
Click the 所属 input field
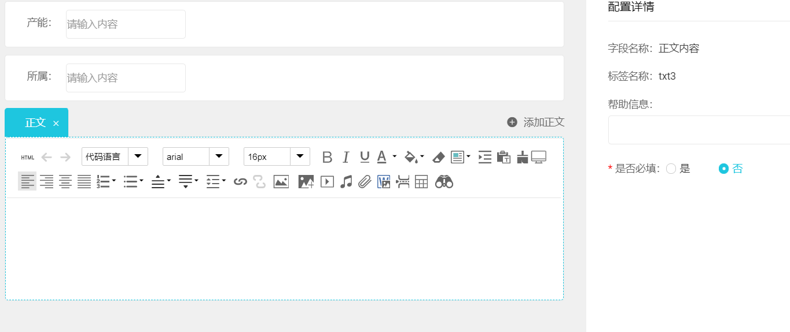point(126,77)
